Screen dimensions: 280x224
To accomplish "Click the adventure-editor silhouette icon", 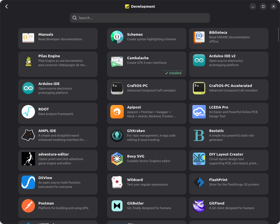I will click(x=28, y=159).
